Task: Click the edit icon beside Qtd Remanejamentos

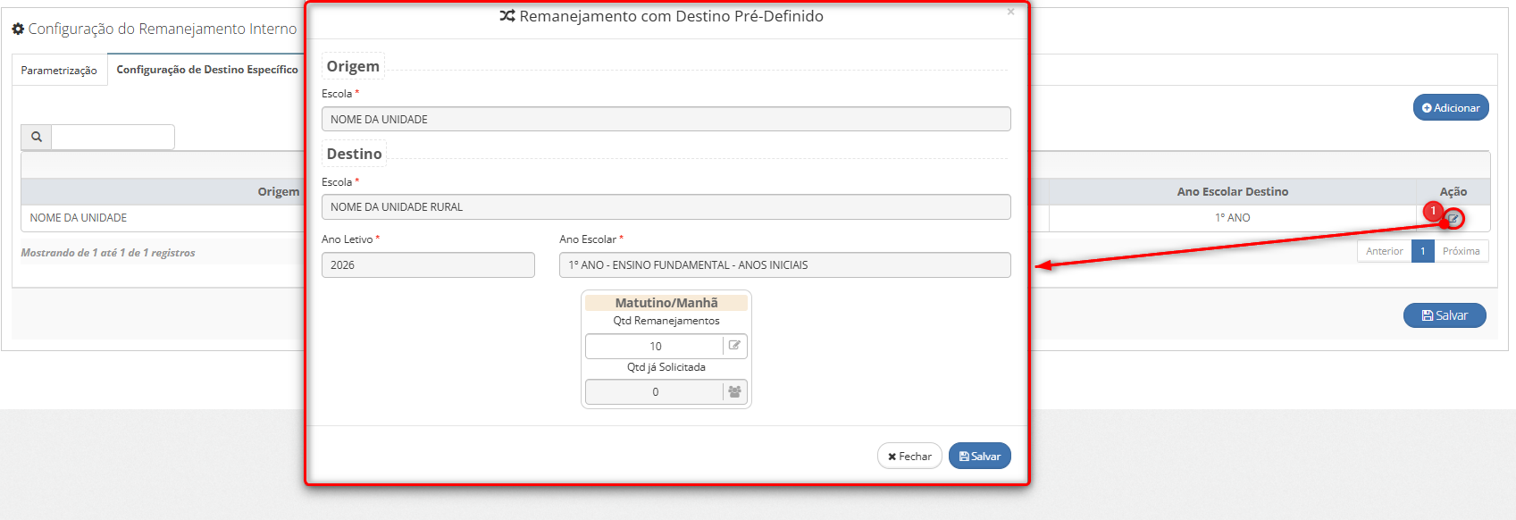Action: coord(734,346)
